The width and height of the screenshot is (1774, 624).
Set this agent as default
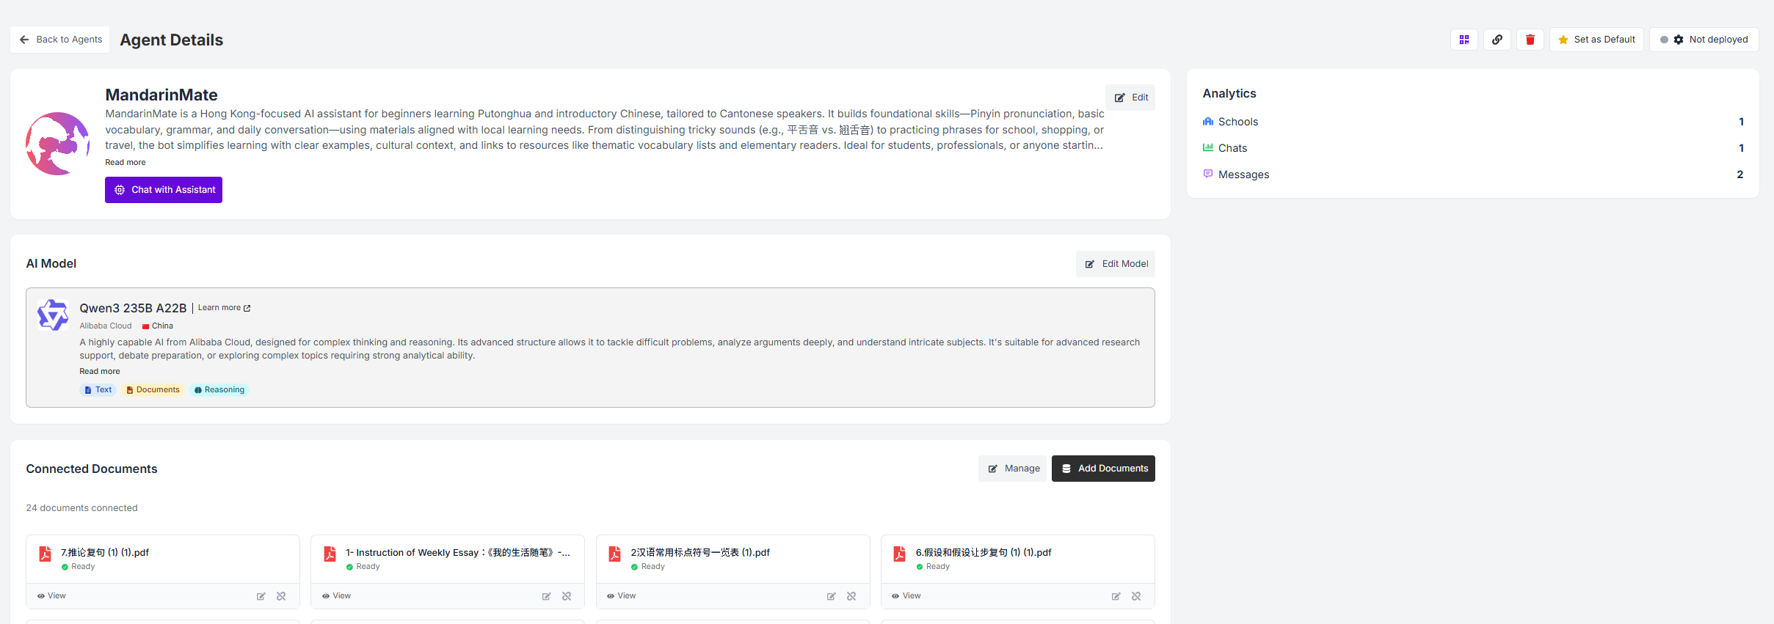click(x=1596, y=40)
